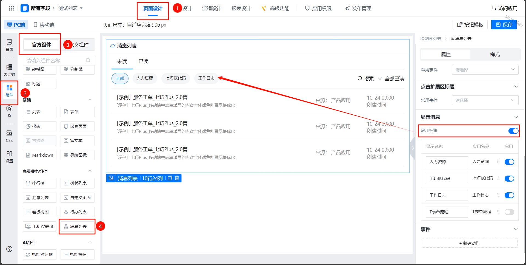Image resolution: width=526 pixels, height=265 pixels.
Task: Switch to the 样式 tab
Action: [495, 55]
